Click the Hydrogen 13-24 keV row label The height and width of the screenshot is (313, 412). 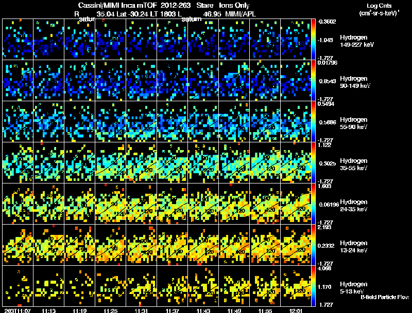pyautogui.click(x=353, y=247)
